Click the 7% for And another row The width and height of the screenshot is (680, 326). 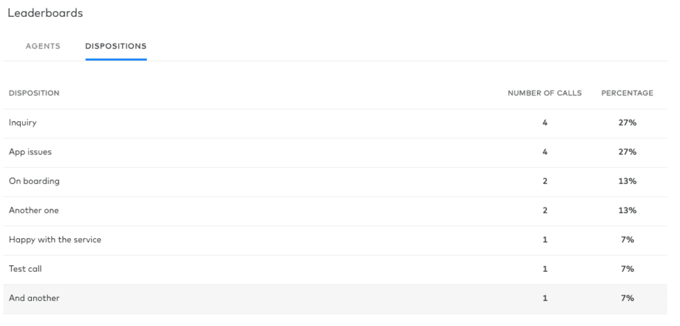coord(628,298)
